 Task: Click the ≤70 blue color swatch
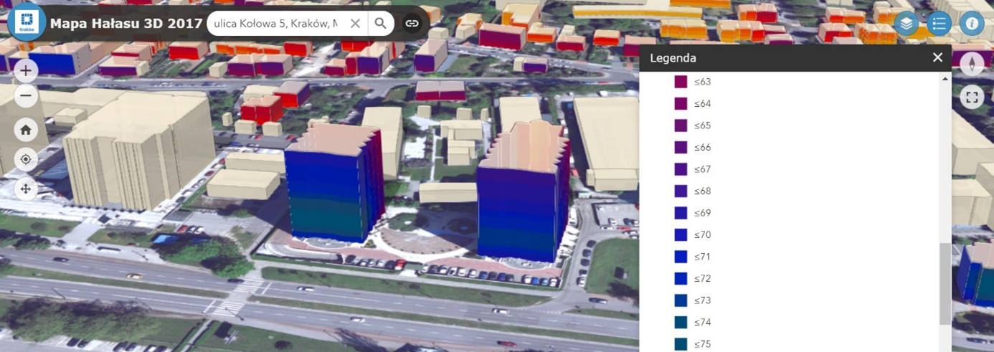point(681,234)
